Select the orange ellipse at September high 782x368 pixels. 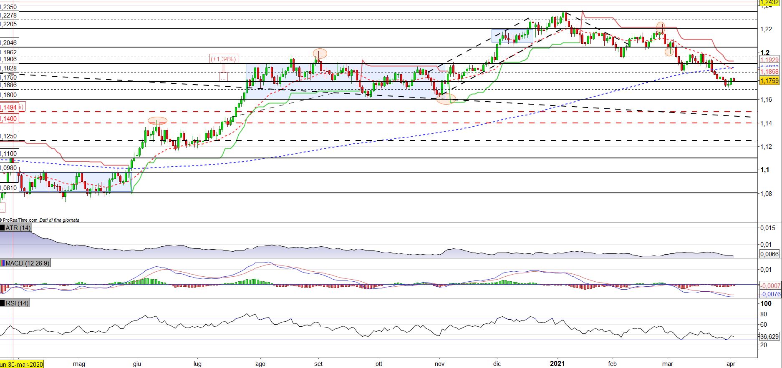point(320,53)
